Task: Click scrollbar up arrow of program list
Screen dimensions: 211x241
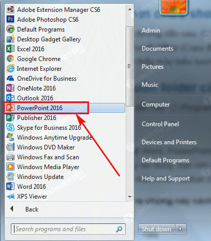Action: [130, 9]
